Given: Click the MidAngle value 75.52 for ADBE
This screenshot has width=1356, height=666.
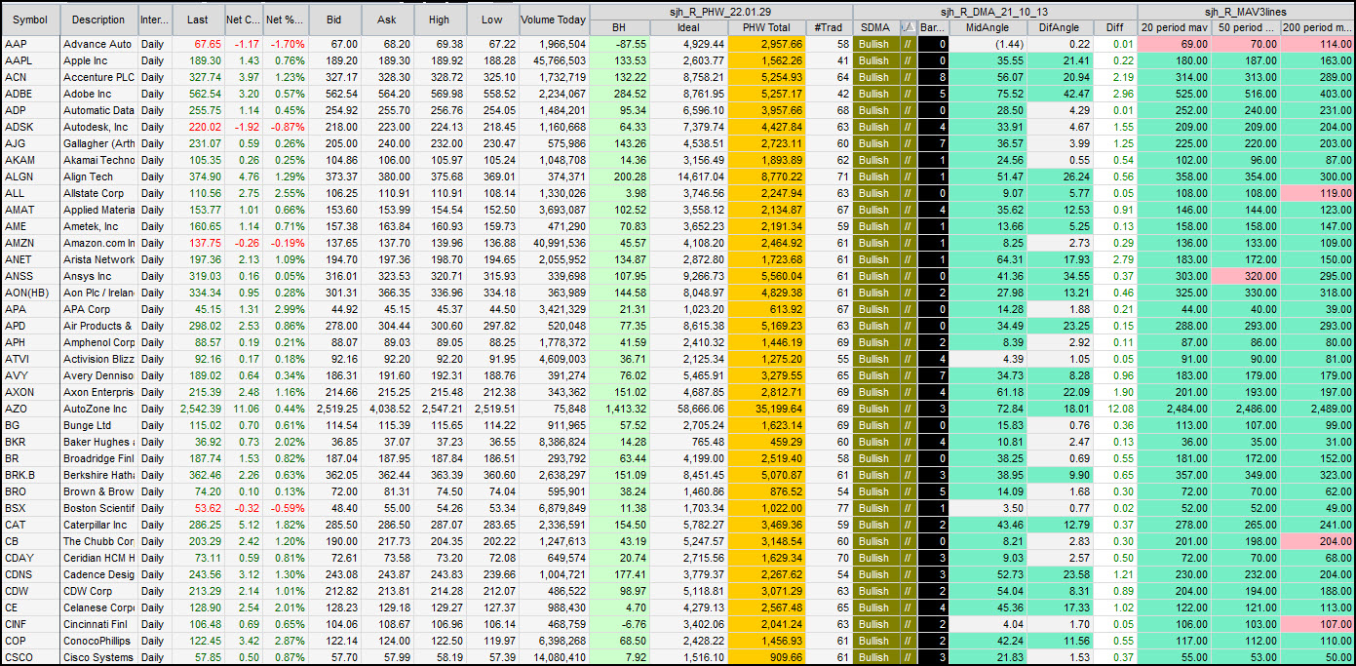Looking at the screenshot, I should pyautogui.click(x=988, y=94).
